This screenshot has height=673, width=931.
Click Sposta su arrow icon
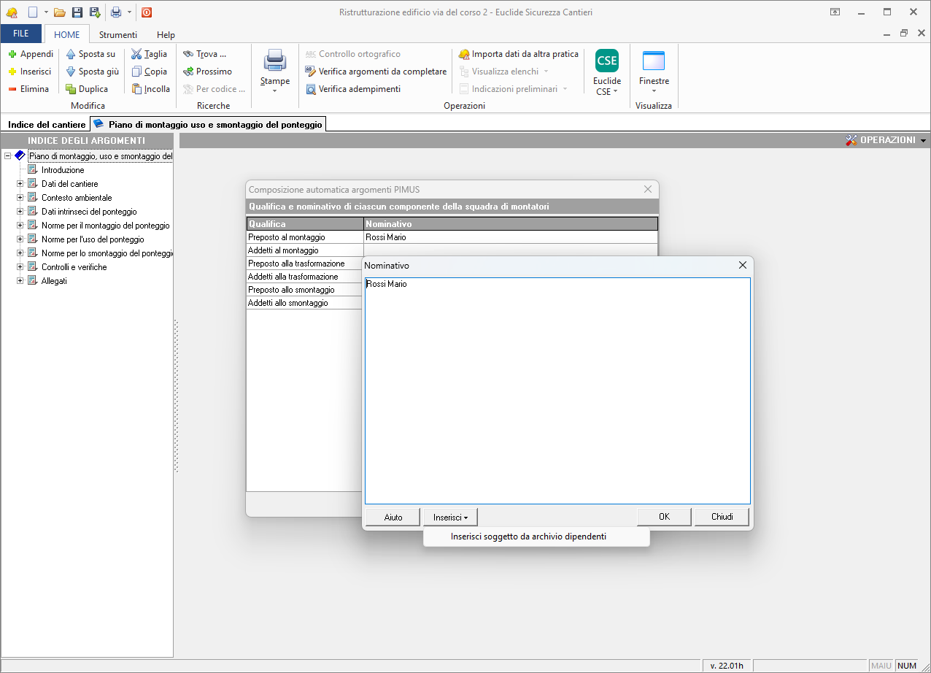[72, 54]
